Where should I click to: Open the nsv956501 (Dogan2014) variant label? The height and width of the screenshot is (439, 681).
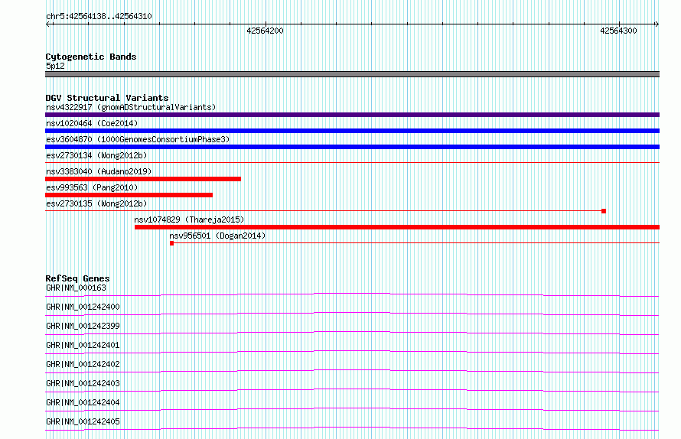click(x=217, y=236)
